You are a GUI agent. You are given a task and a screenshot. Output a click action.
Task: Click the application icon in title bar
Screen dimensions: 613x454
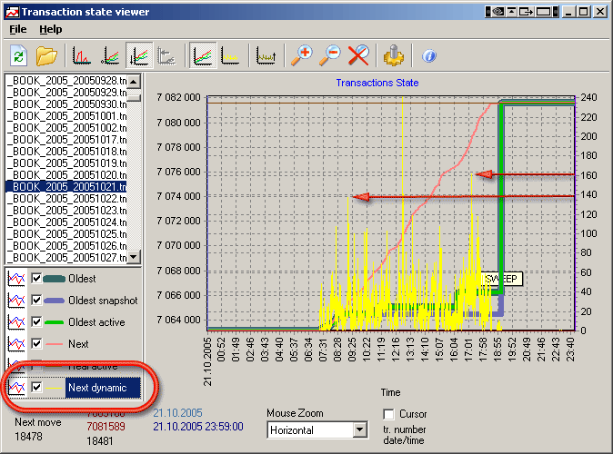click(12, 12)
